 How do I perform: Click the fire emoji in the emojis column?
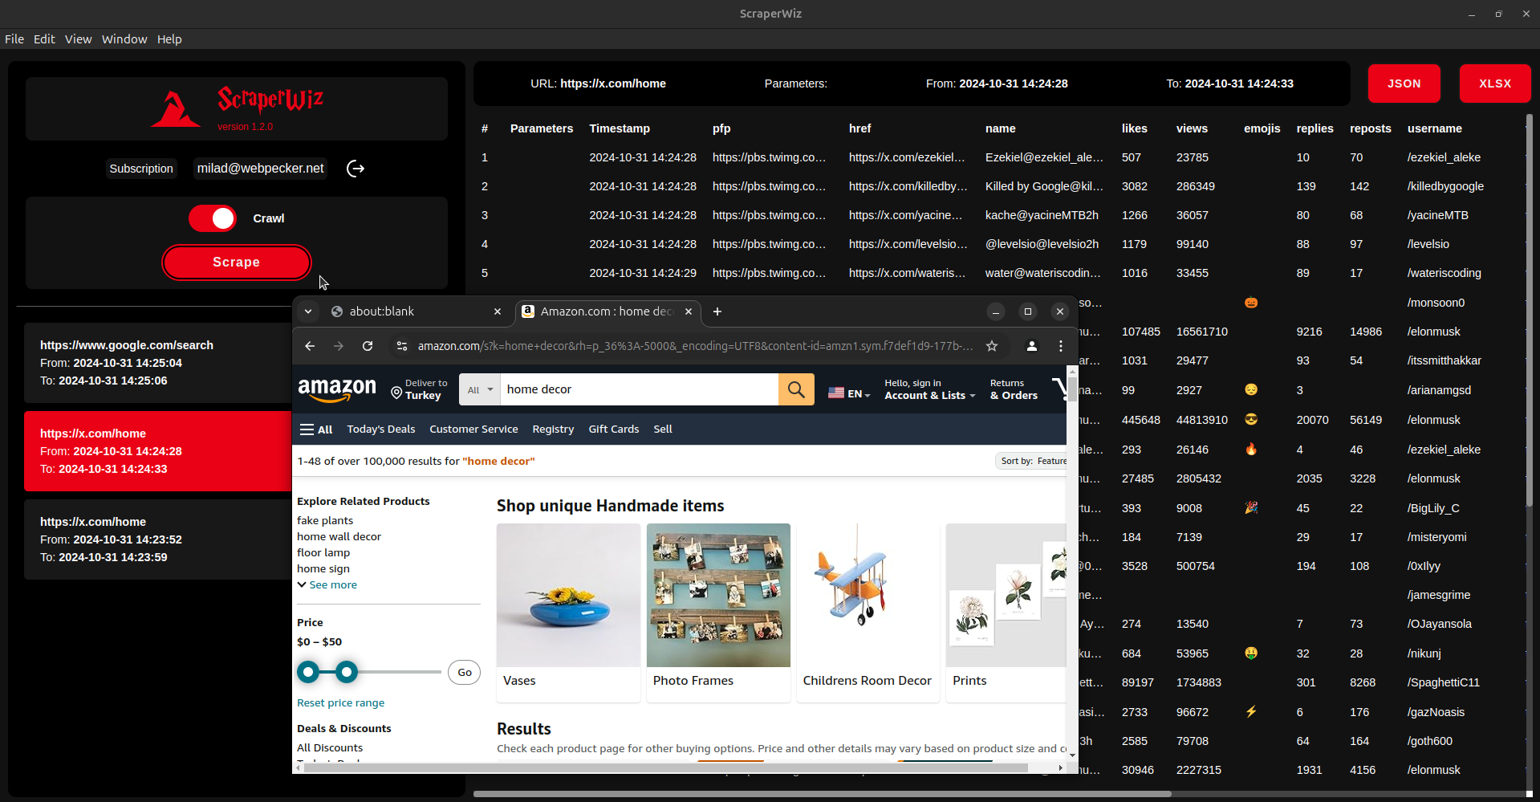tap(1251, 450)
